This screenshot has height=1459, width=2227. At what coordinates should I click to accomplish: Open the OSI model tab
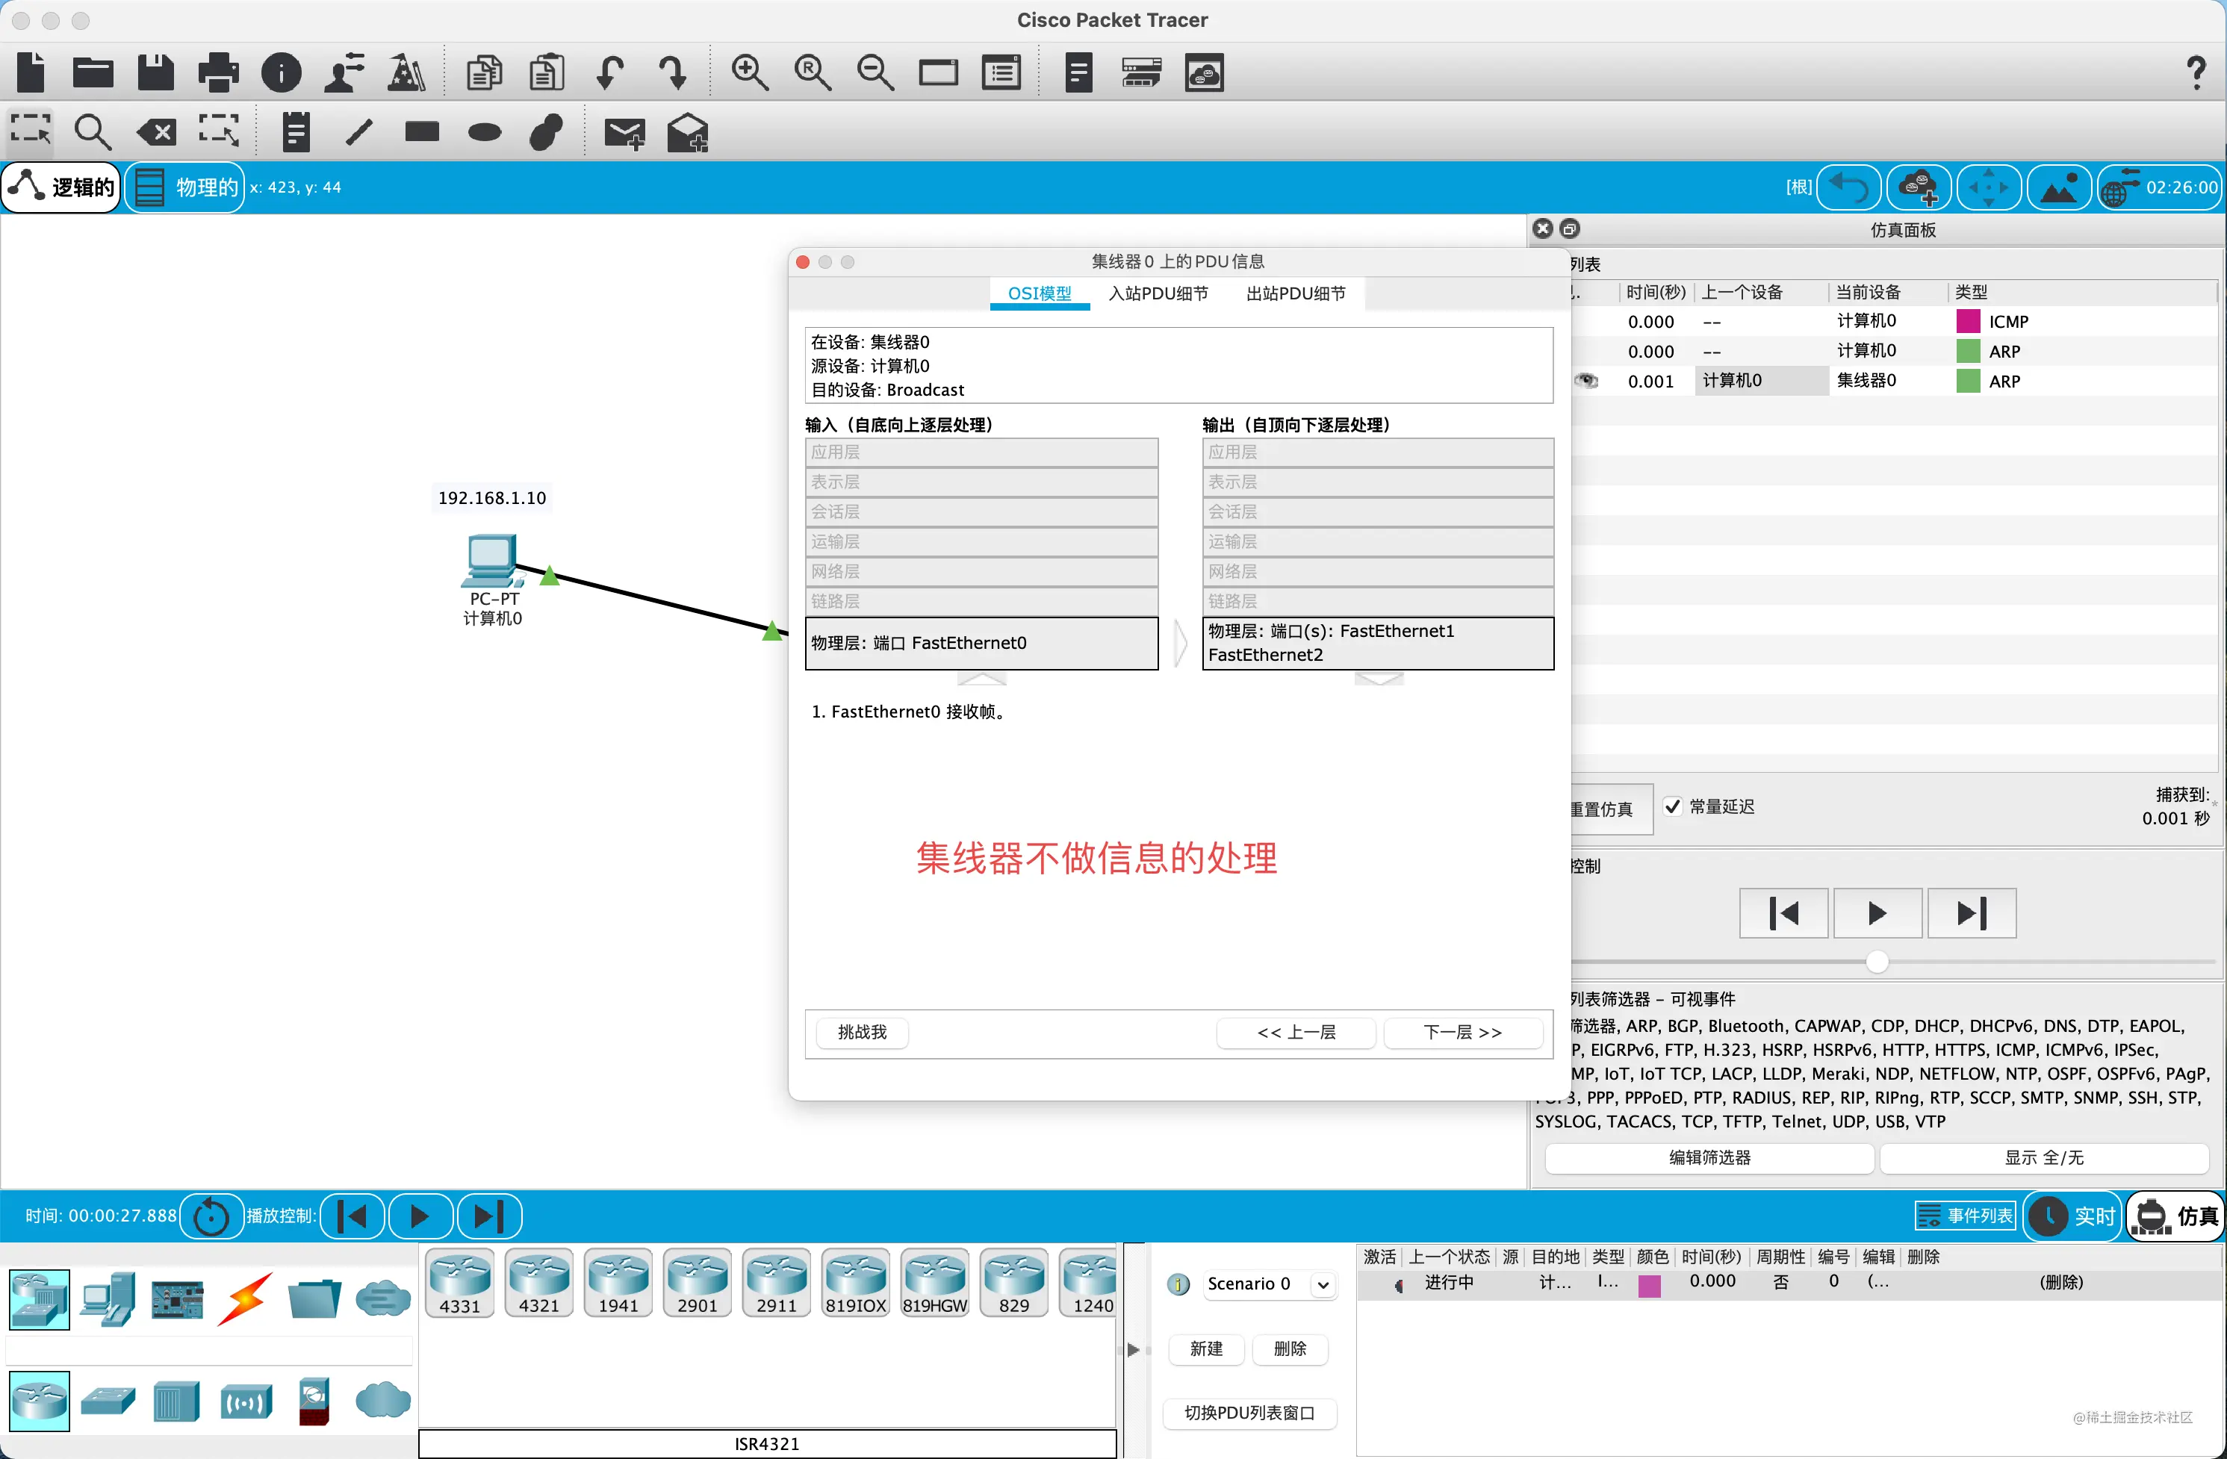pos(1040,293)
